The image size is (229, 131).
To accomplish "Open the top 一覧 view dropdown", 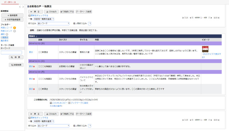I will point(44,19).
